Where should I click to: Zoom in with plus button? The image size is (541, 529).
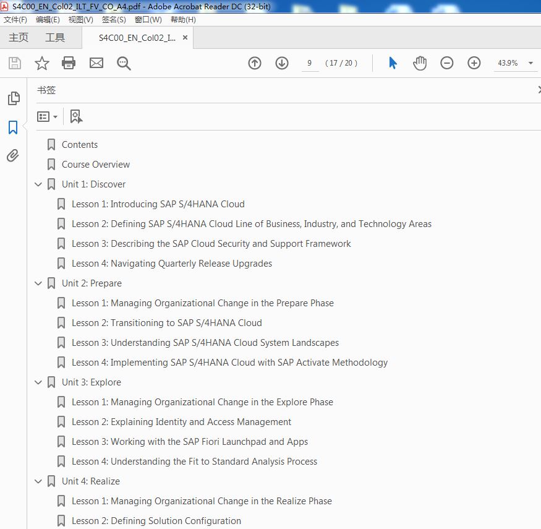474,63
